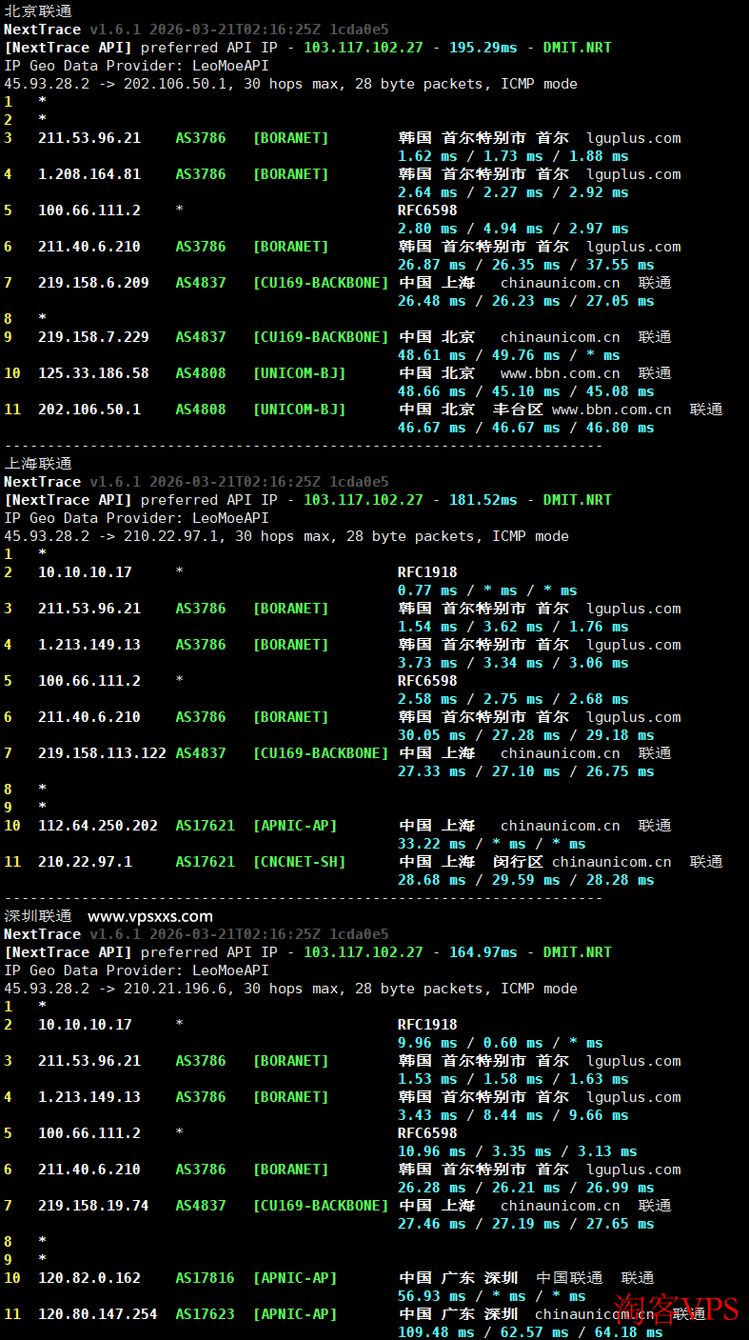The height and width of the screenshot is (1340, 749).
Task: Click the red 淘客VPS watermark
Action: (x=676, y=1309)
